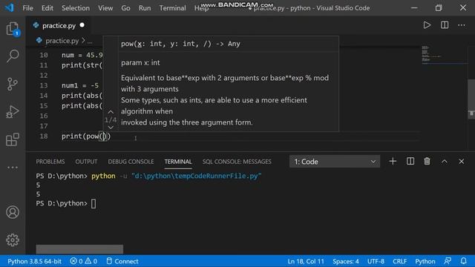Screen dimensions: 475x267
Task: Click the Connect database status item
Action: (x=122, y=261)
